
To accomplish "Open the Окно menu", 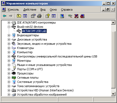I will pos(53,10).
